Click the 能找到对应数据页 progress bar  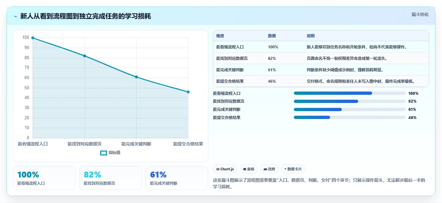coord(350,101)
